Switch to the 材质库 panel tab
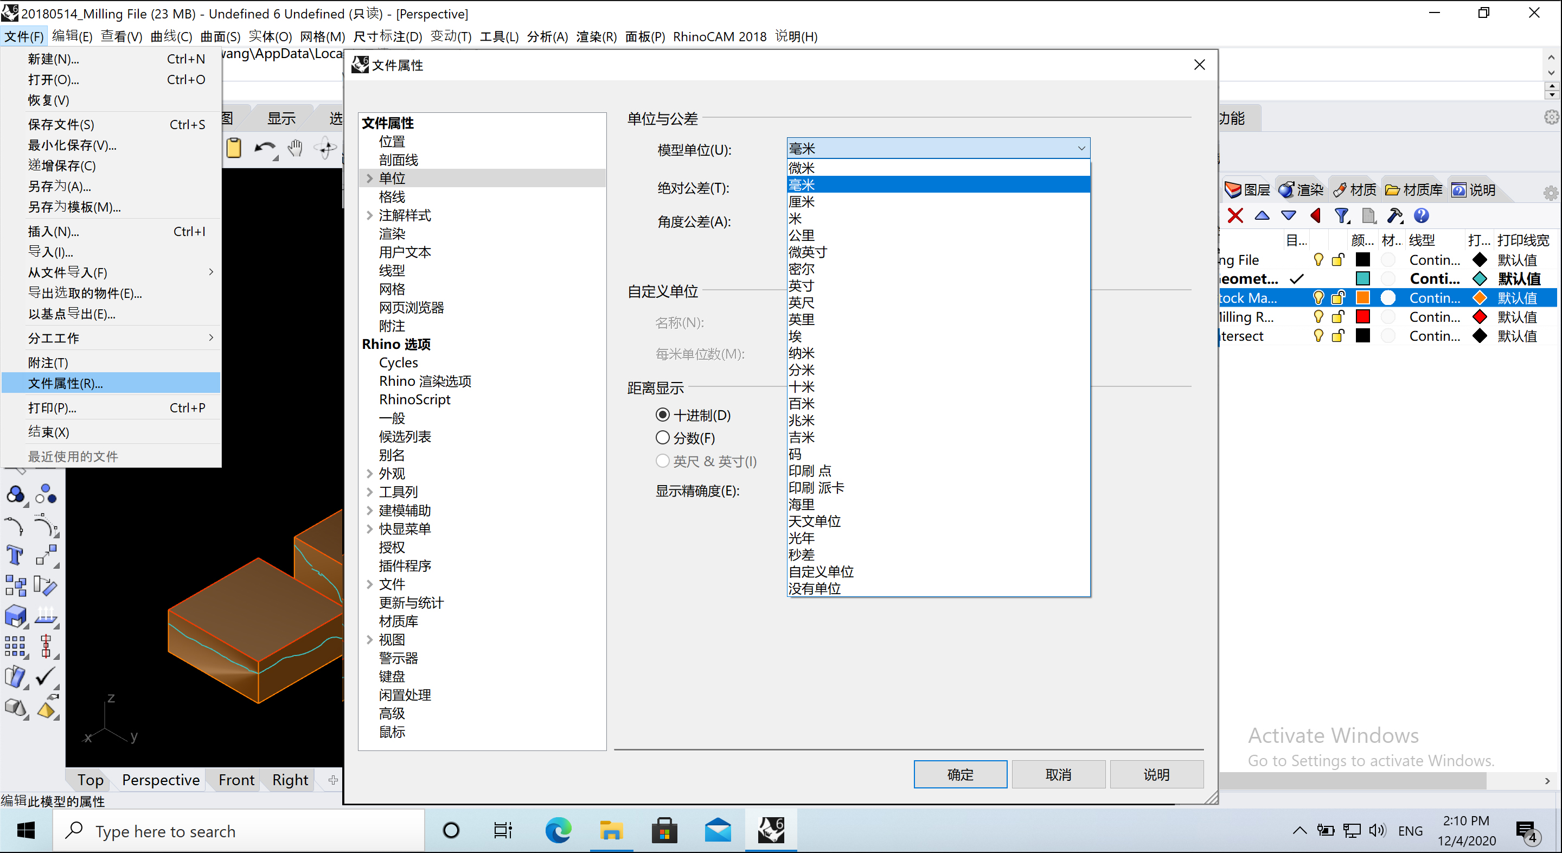The image size is (1562, 853). click(1414, 190)
